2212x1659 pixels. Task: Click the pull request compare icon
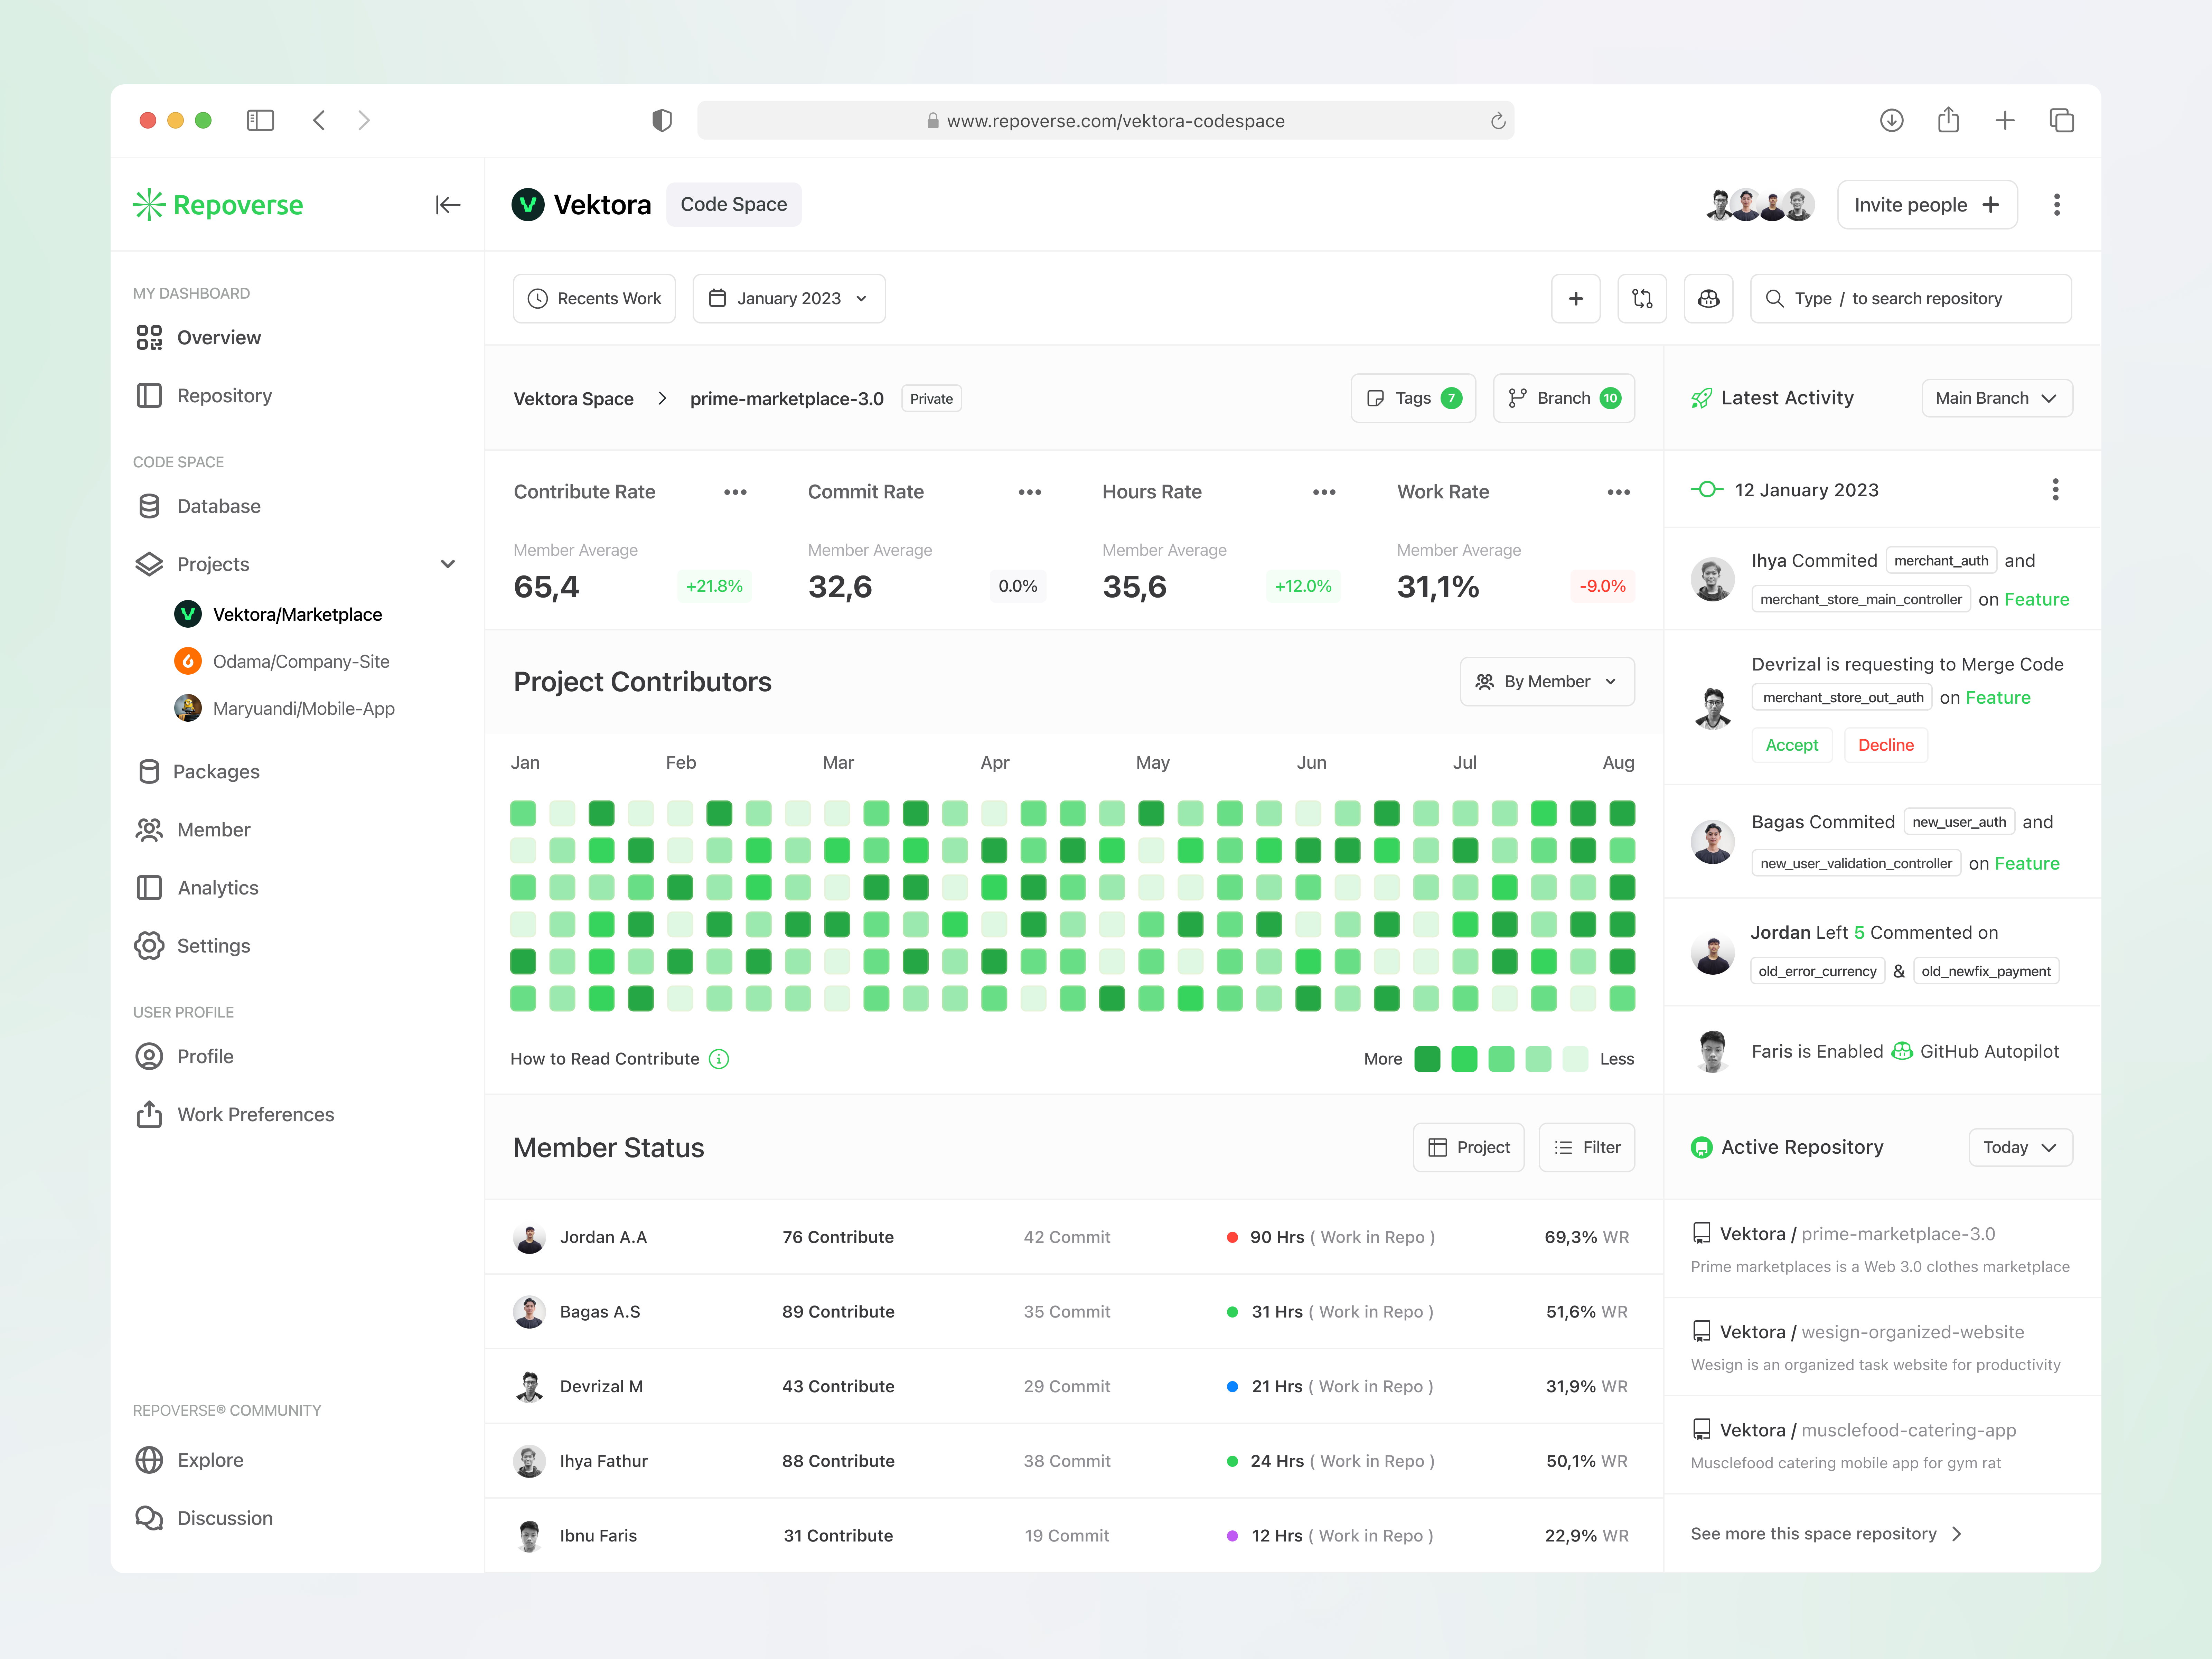(1642, 299)
